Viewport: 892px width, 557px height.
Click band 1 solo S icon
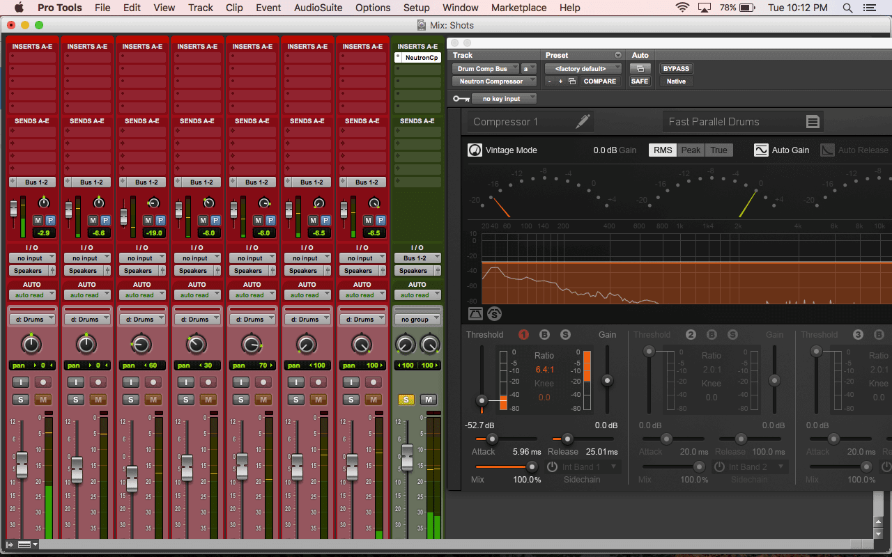[x=565, y=335]
